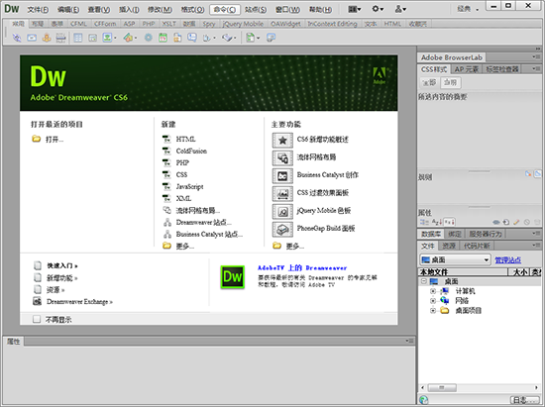Toggle the 当前 CSS view button

tap(451, 82)
